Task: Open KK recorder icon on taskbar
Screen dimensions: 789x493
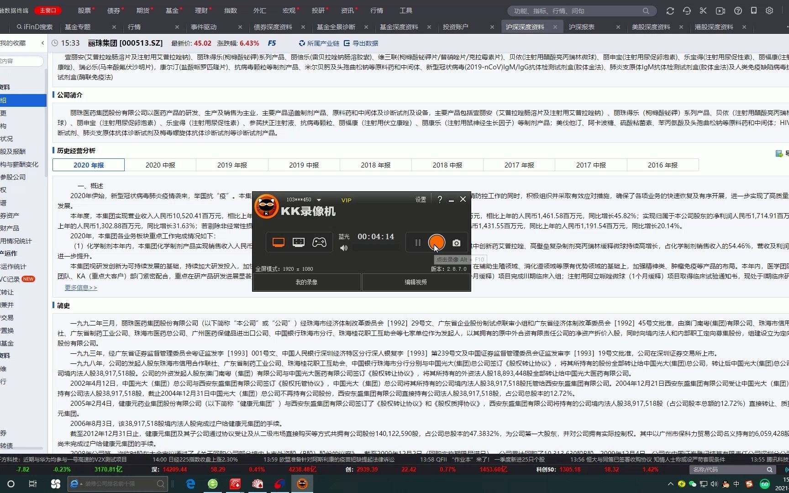Action: (x=302, y=484)
